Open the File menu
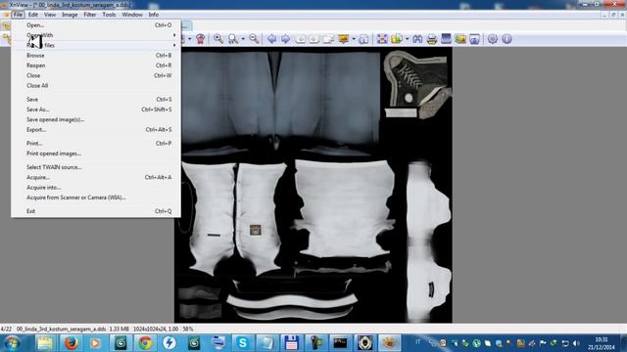This screenshot has height=352, width=627. point(18,15)
